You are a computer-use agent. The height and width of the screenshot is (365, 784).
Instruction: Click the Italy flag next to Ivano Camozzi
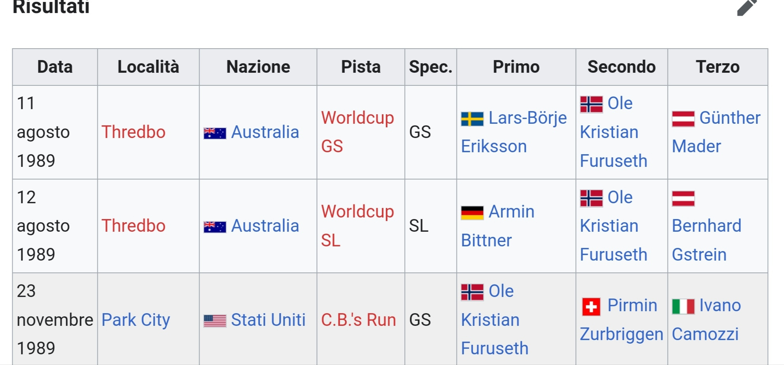coord(683,306)
